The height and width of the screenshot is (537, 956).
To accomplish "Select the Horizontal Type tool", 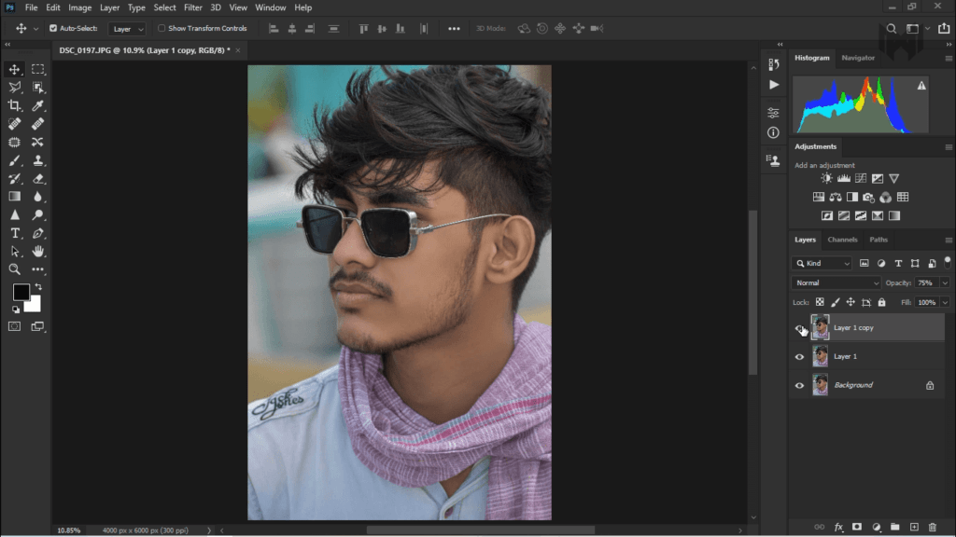I will point(15,233).
